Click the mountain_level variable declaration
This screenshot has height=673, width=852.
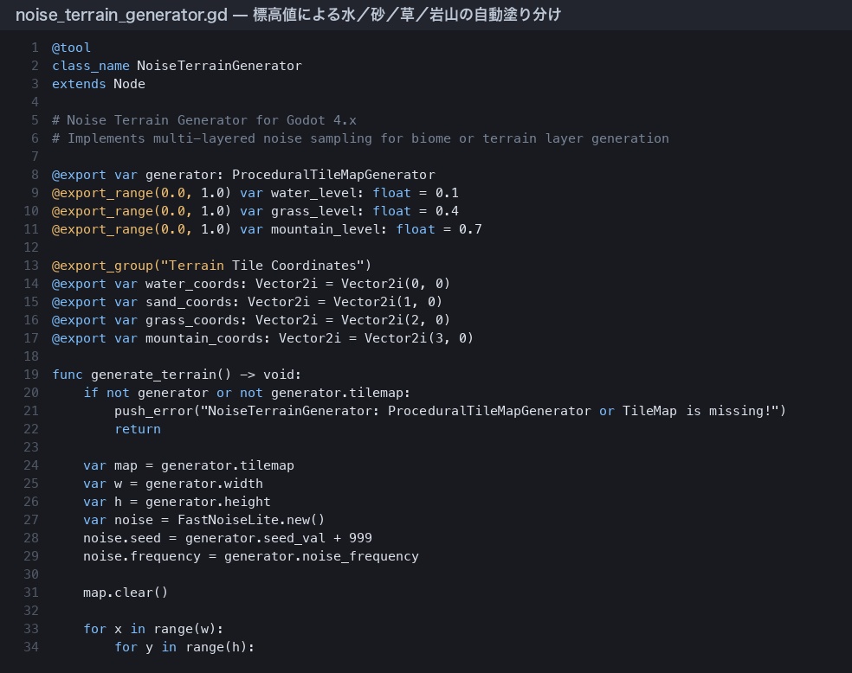pyautogui.click(x=267, y=229)
